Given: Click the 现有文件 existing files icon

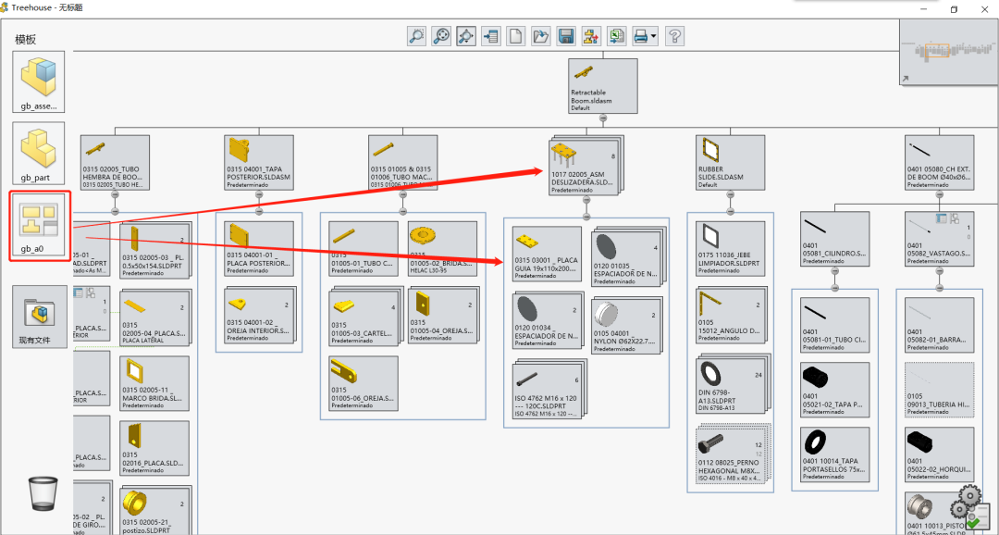Looking at the screenshot, I should click(x=39, y=317).
